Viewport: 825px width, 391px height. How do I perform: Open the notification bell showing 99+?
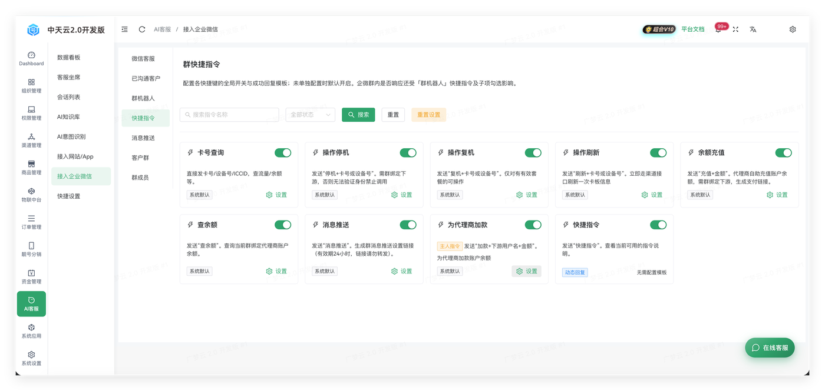pyautogui.click(x=718, y=29)
